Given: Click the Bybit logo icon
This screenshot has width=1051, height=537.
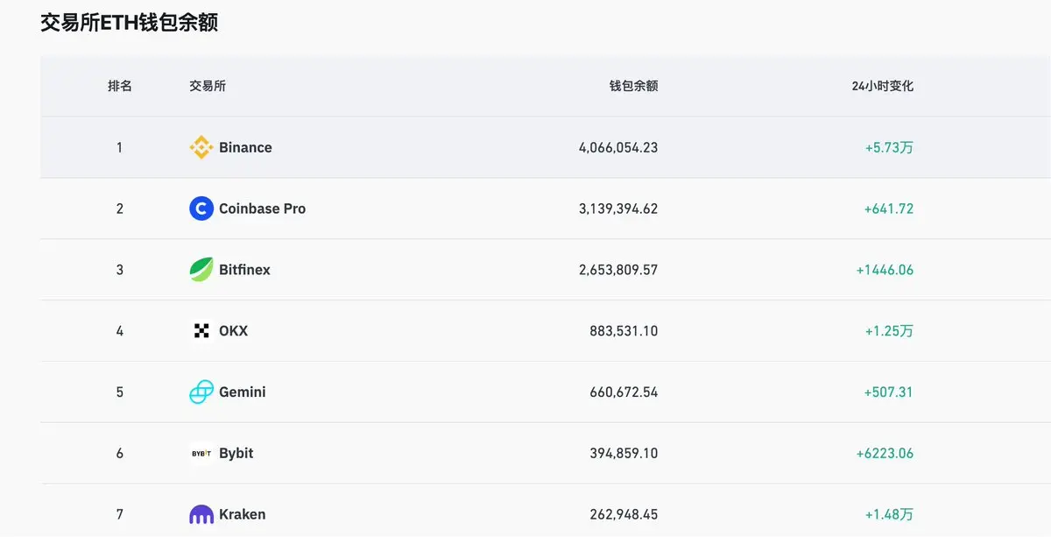Looking at the screenshot, I should click(201, 453).
